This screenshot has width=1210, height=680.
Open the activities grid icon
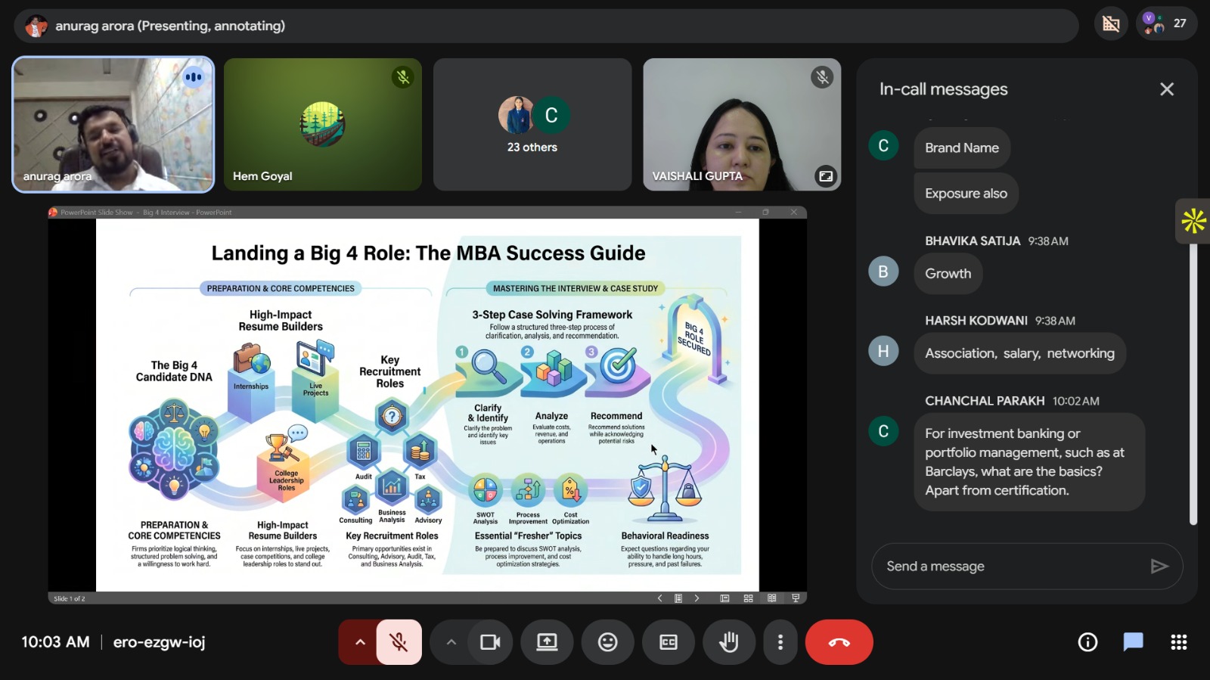(1178, 642)
